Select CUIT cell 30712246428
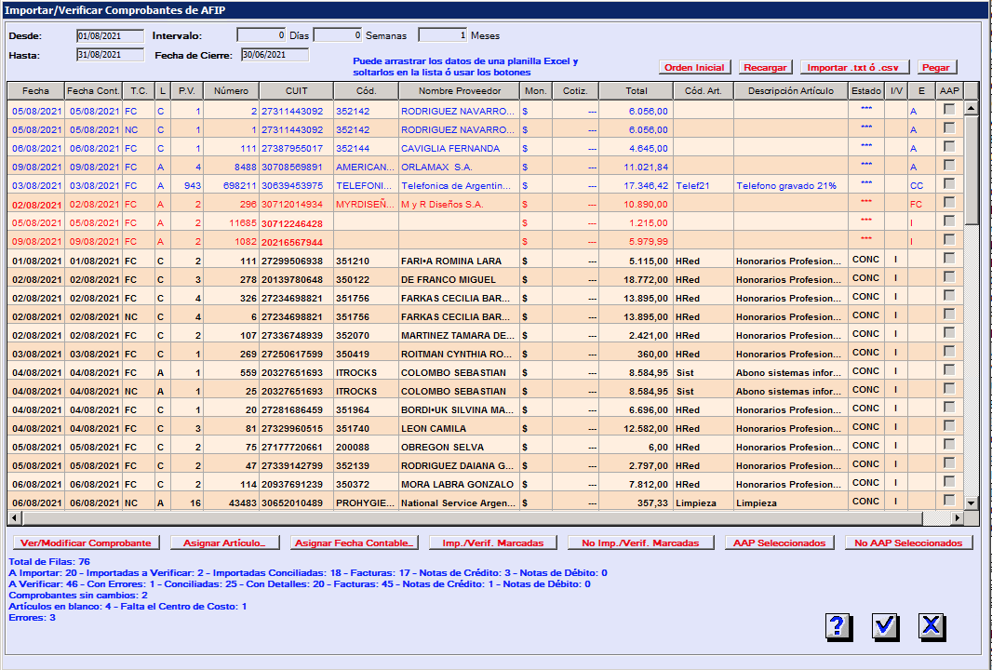Viewport: 992px width, 670px height. pyautogui.click(x=297, y=222)
